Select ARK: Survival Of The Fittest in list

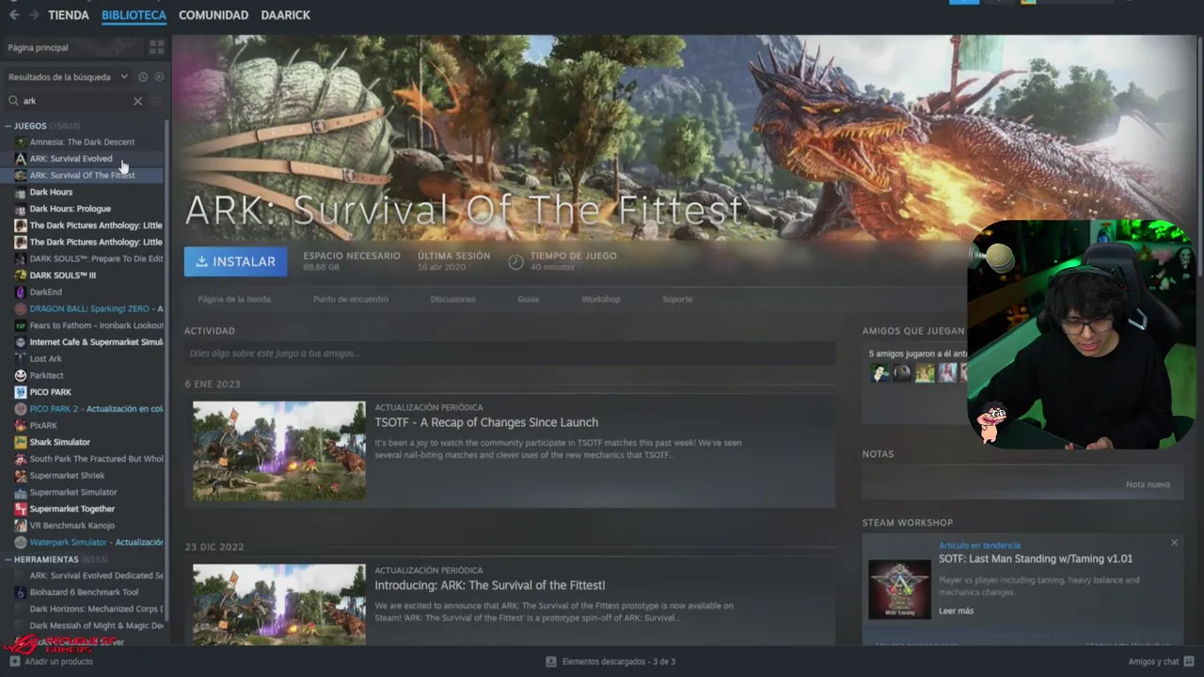83,175
